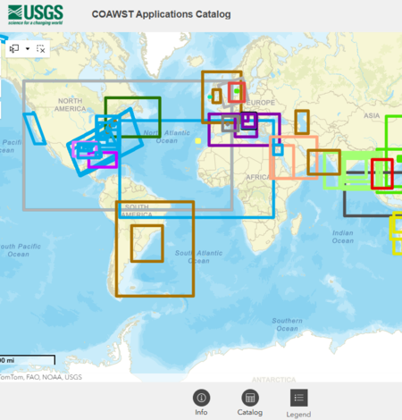Click the Indian Ocean map label
Image resolution: width=402 pixels, height=420 pixels.
[x=343, y=237]
